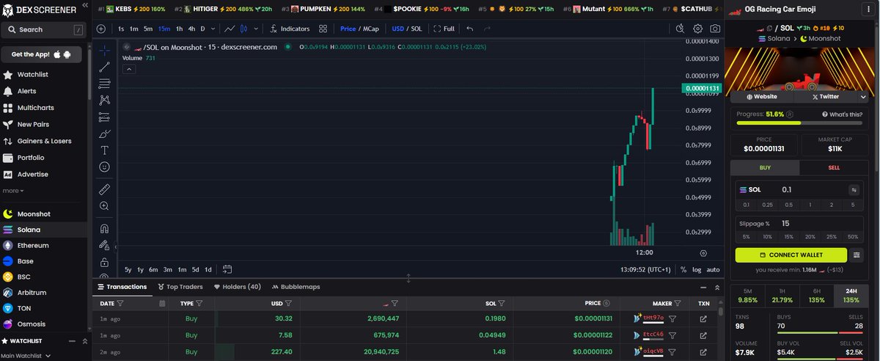
Task: Select the text annotation tool
Action: [x=104, y=150]
